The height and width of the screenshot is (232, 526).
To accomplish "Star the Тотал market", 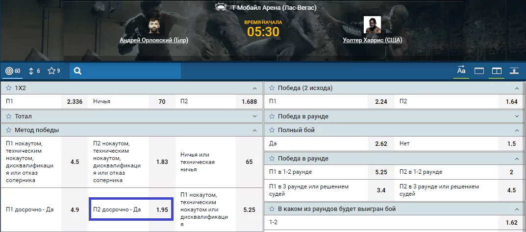I will (x=8, y=116).
